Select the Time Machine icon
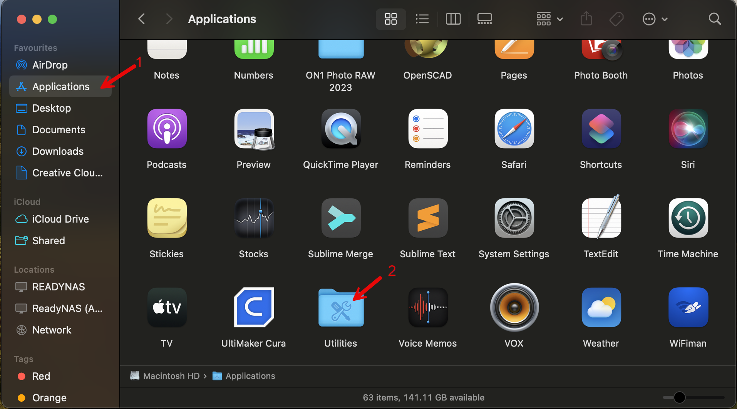 tap(688, 218)
